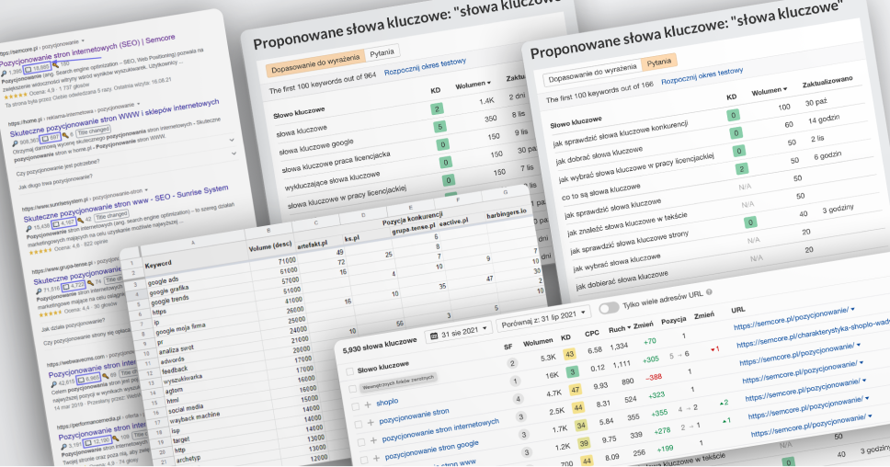Select the 'Dopasowanie do wyrażenia' tab in the 166-keyword panel
Viewport: 890px width, 467px height.
[593, 74]
